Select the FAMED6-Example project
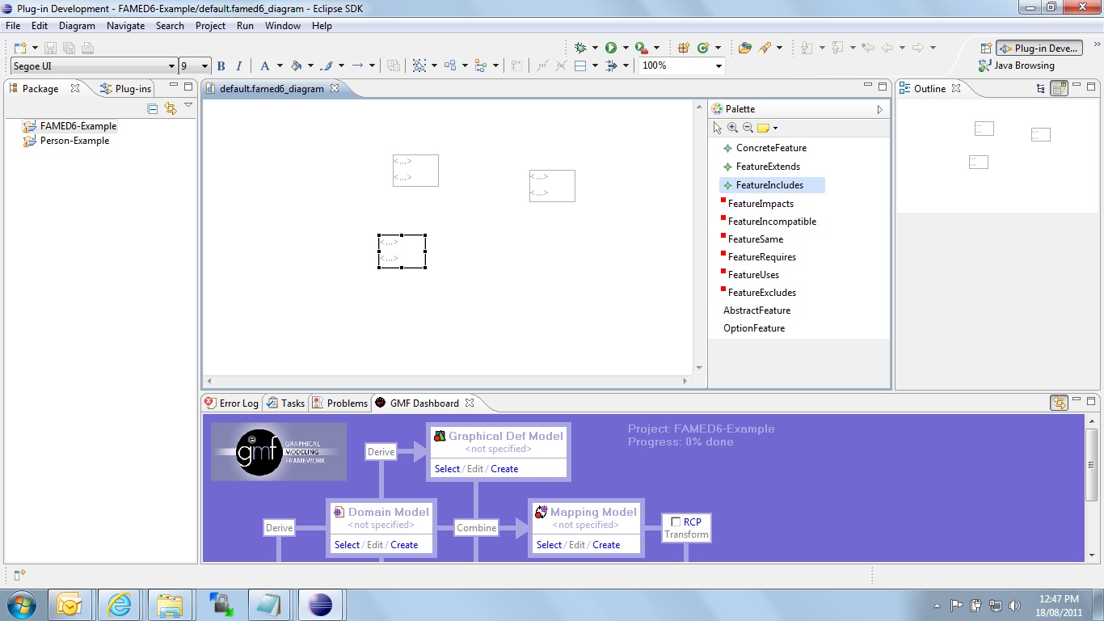1104x621 pixels. [x=70, y=126]
